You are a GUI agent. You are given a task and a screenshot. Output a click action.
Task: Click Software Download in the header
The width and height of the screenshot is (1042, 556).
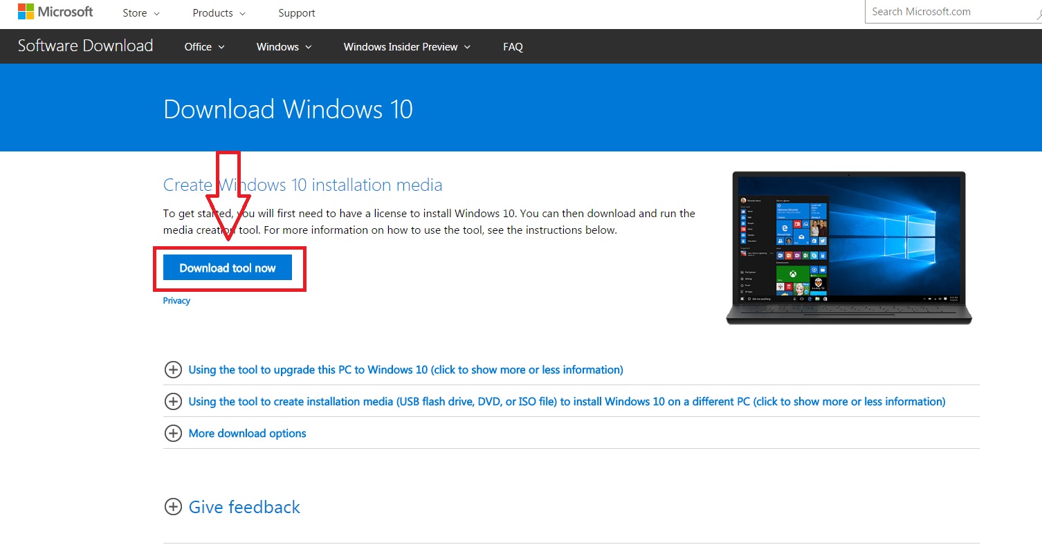tap(85, 46)
